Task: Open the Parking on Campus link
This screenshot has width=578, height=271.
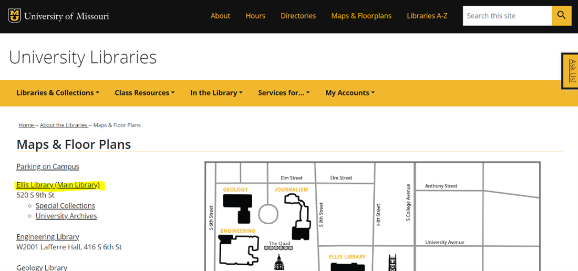Action: point(48,166)
